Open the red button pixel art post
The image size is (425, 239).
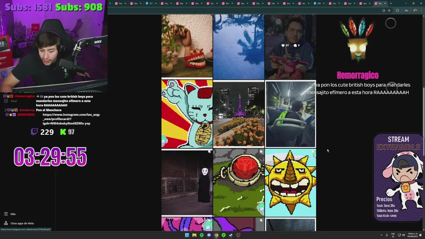point(239,183)
